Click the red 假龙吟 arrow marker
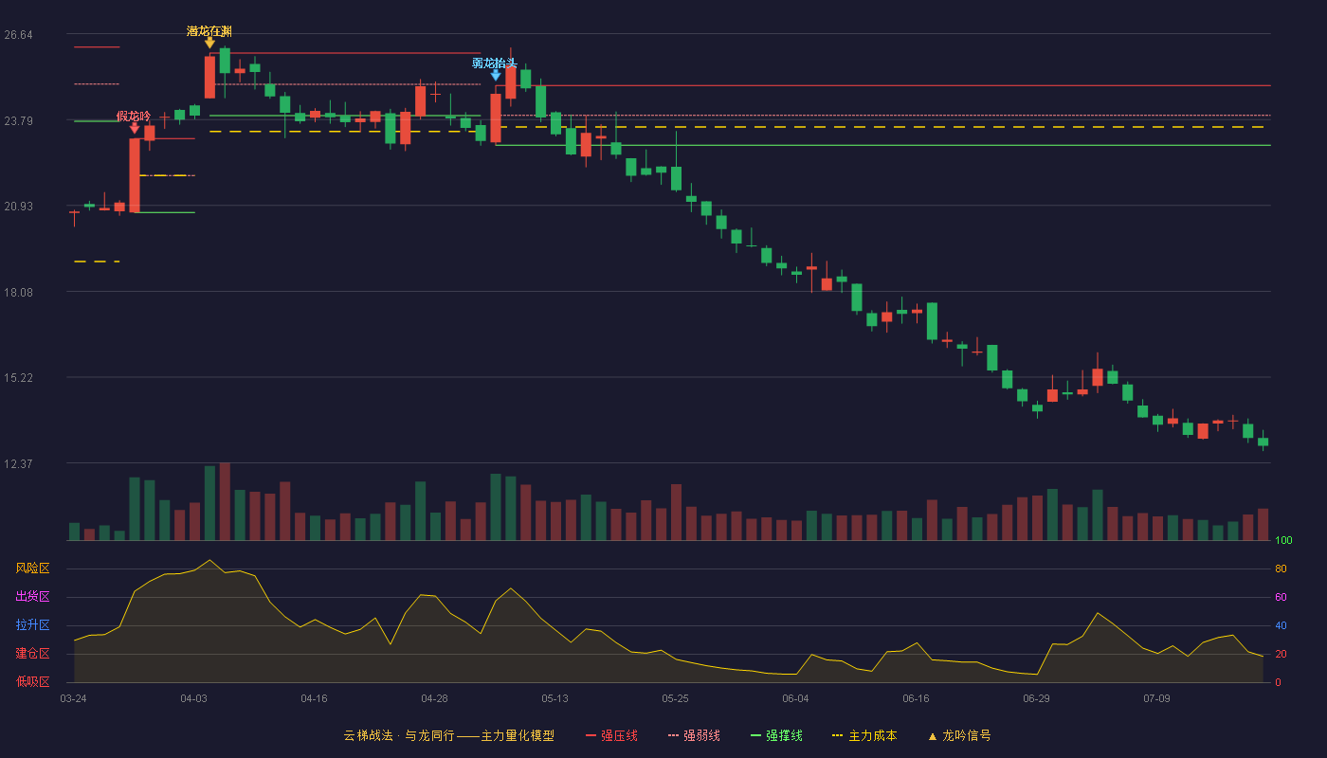This screenshot has height=758, width=1327. (135, 128)
